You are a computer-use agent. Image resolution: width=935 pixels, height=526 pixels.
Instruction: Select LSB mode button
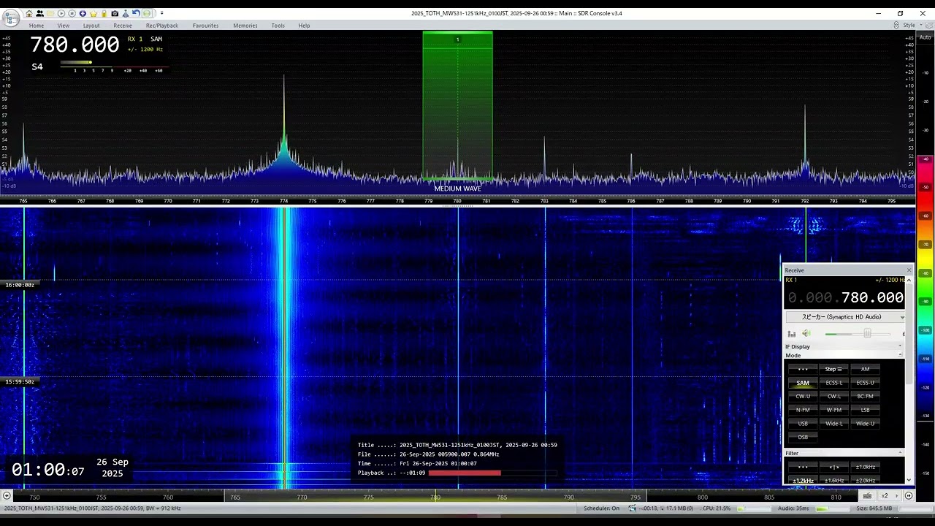click(865, 410)
